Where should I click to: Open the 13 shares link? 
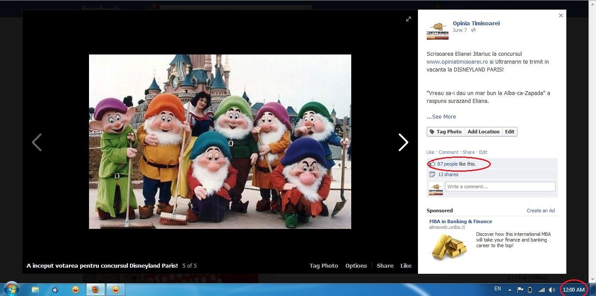[x=448, y=174]
